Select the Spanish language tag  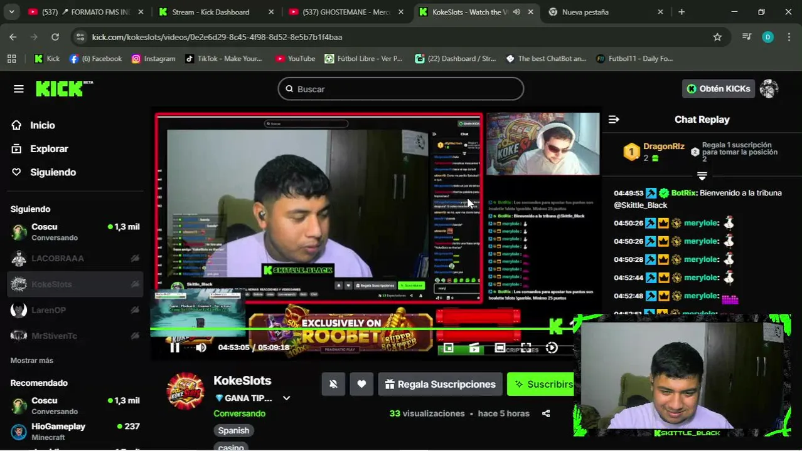[x=233, y=431]
